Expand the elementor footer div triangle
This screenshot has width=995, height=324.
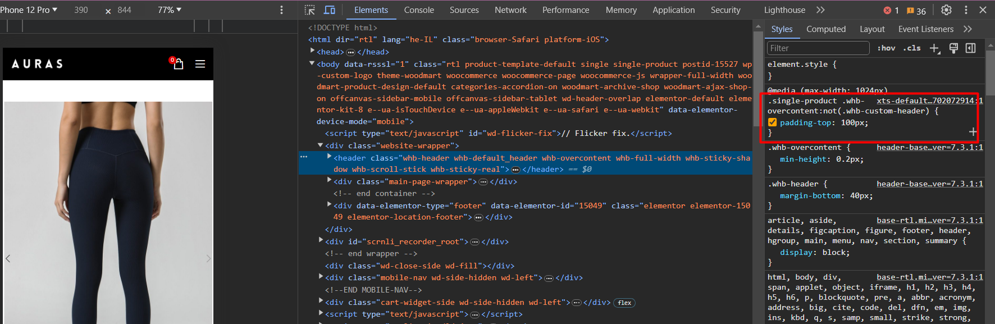click(x=329, y=204)
